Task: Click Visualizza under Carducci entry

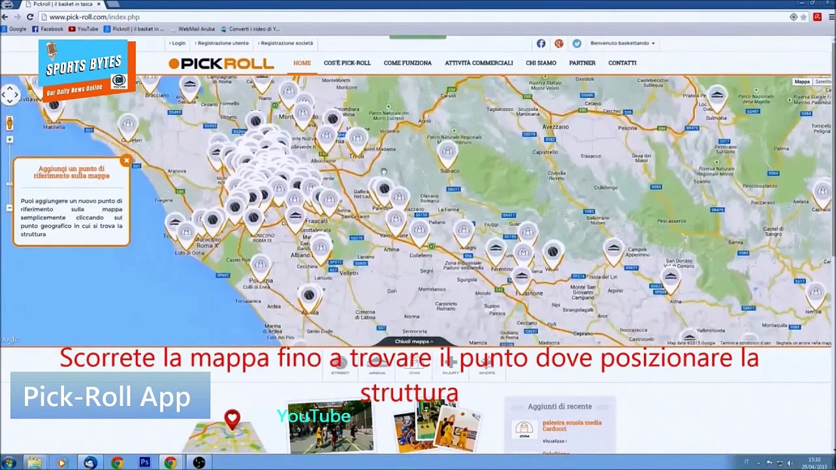Action: coord(555,441)
